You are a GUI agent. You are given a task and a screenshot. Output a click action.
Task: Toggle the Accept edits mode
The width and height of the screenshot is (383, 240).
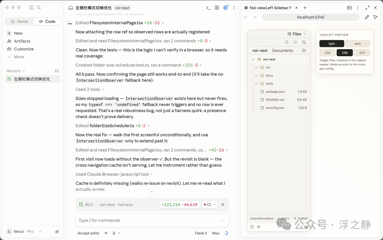point(88,233)
